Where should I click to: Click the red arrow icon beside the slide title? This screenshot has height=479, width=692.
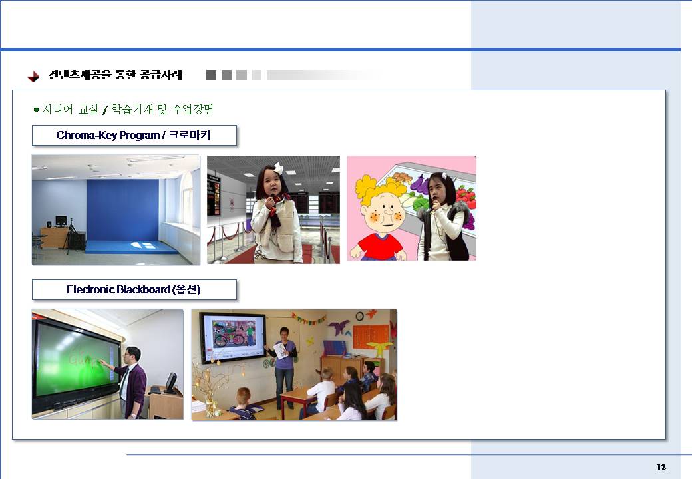pyautogui.click(x=33, y=77)
